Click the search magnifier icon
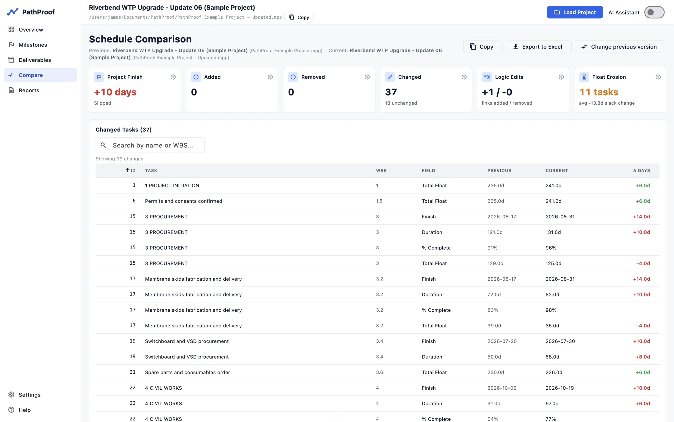Image resolution: width=674 pixels, height=422 pixels. (x=103, y=145)
